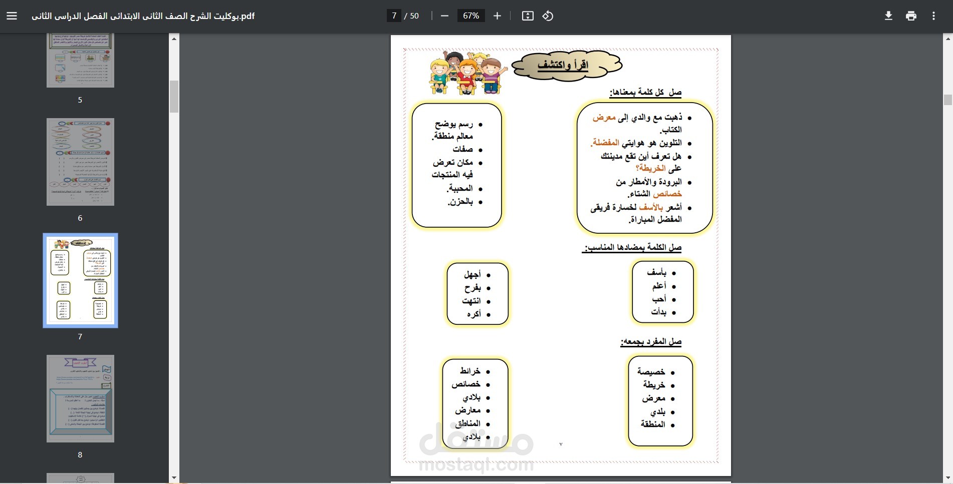Click the singular word 'بلدي'
953x484 pixels.
tap(658, 412)
